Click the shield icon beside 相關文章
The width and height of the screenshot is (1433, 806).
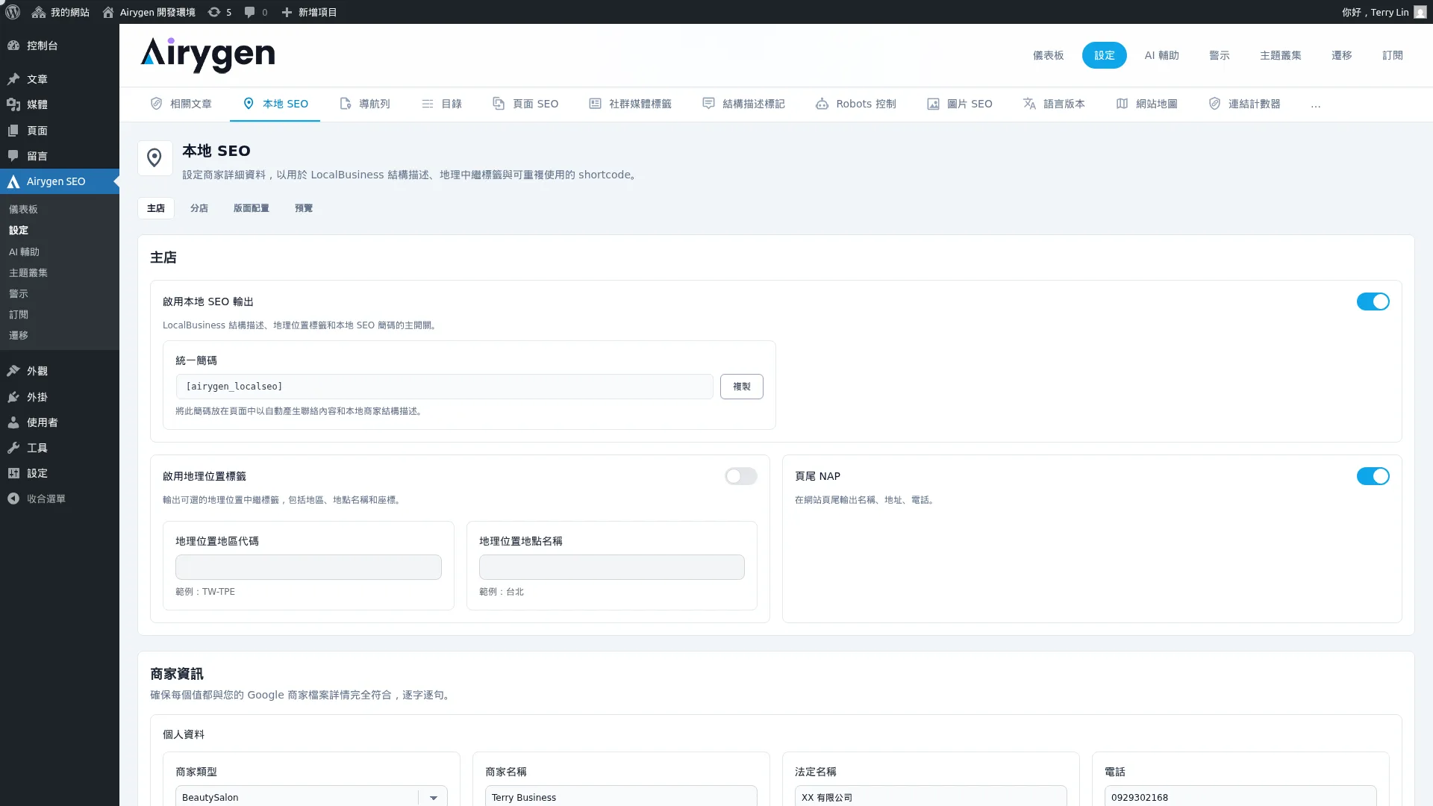pos(156,104)
